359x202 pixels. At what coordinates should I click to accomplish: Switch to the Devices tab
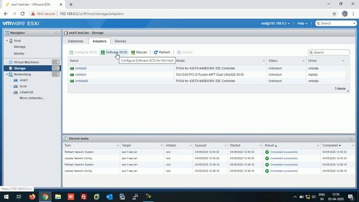pos(120,41)
